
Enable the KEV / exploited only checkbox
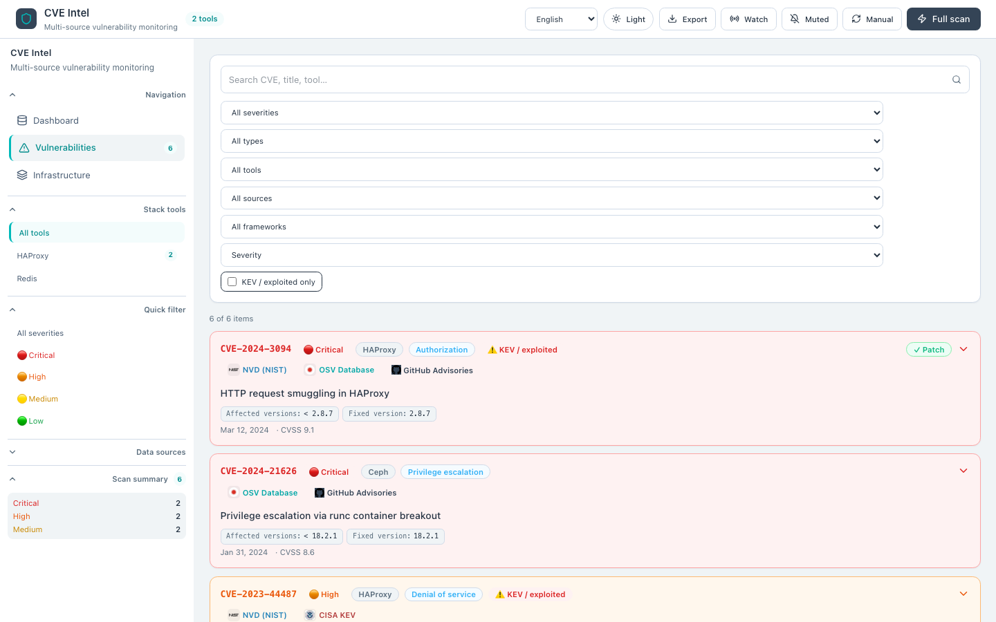(232, 282)
